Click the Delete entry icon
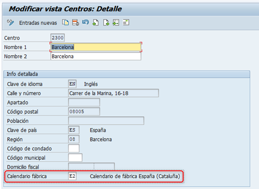The height and width of the screenshot is (189, 259). (x=75, y=22)
